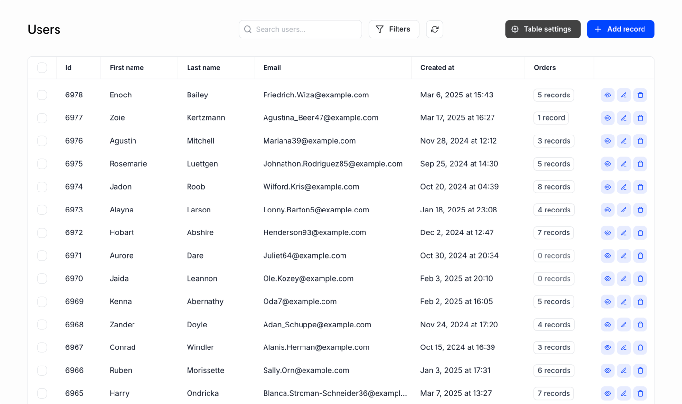
Task: Delete the Agustin Mitchell row
Action: [x=640, y=141]
